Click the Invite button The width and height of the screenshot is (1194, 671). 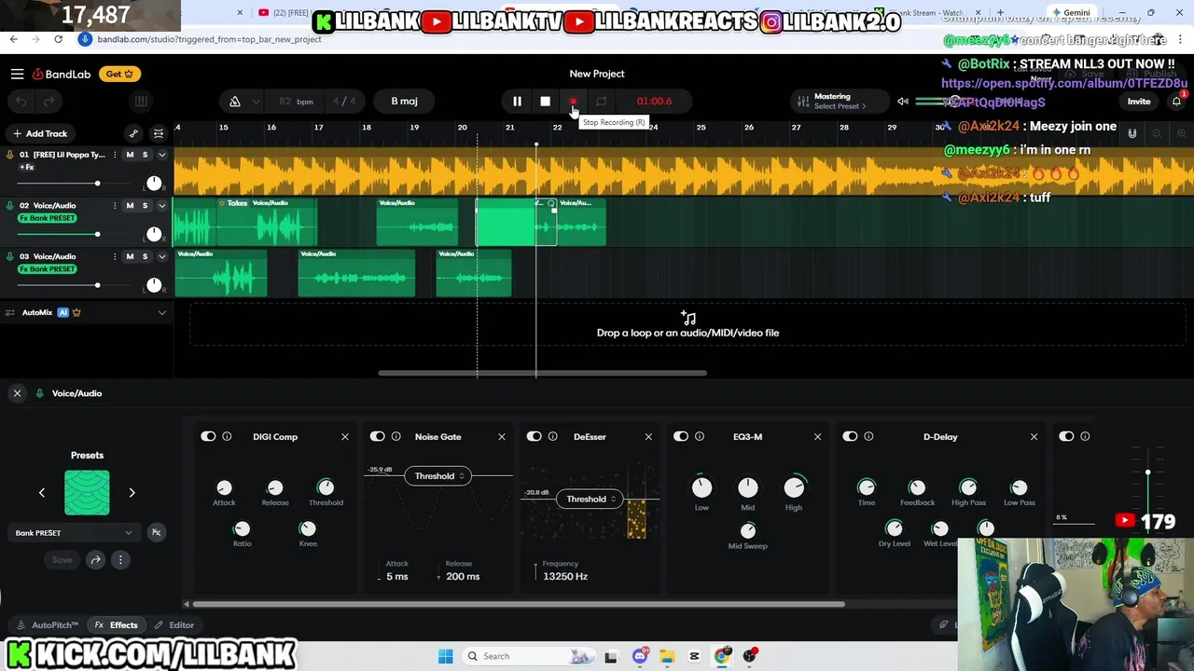1139,101
